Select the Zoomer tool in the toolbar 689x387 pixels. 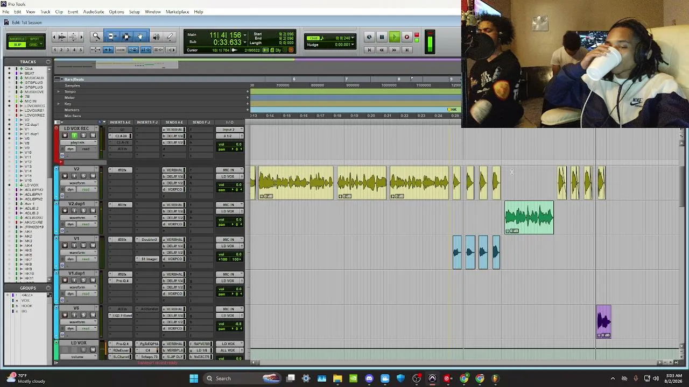[96, 37]
